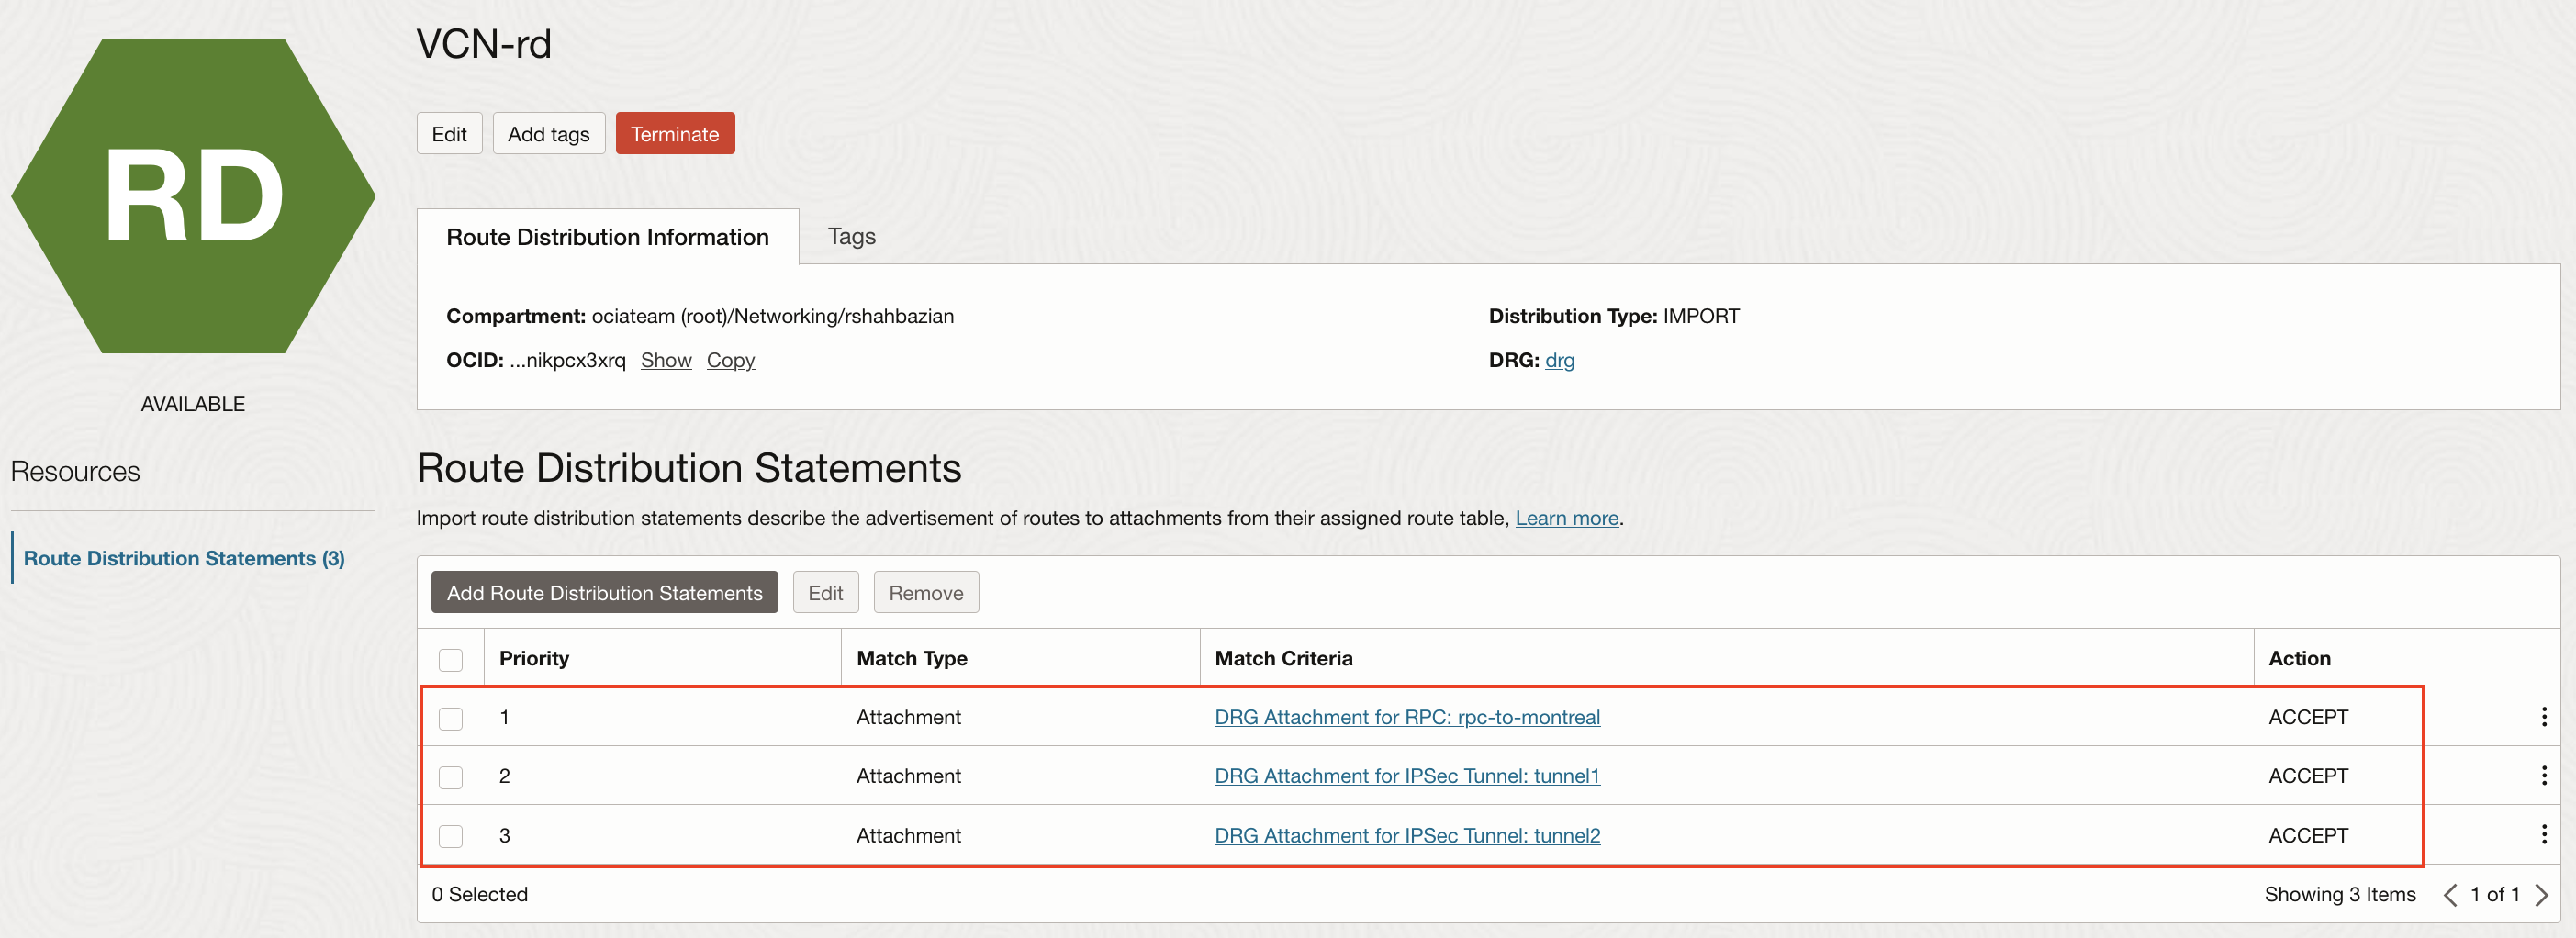Image resolution: width=2576 pixels, height=938 pixels.
Task: Open kebab menu for tunnel1 statement row
Action: coord(2543,775)
